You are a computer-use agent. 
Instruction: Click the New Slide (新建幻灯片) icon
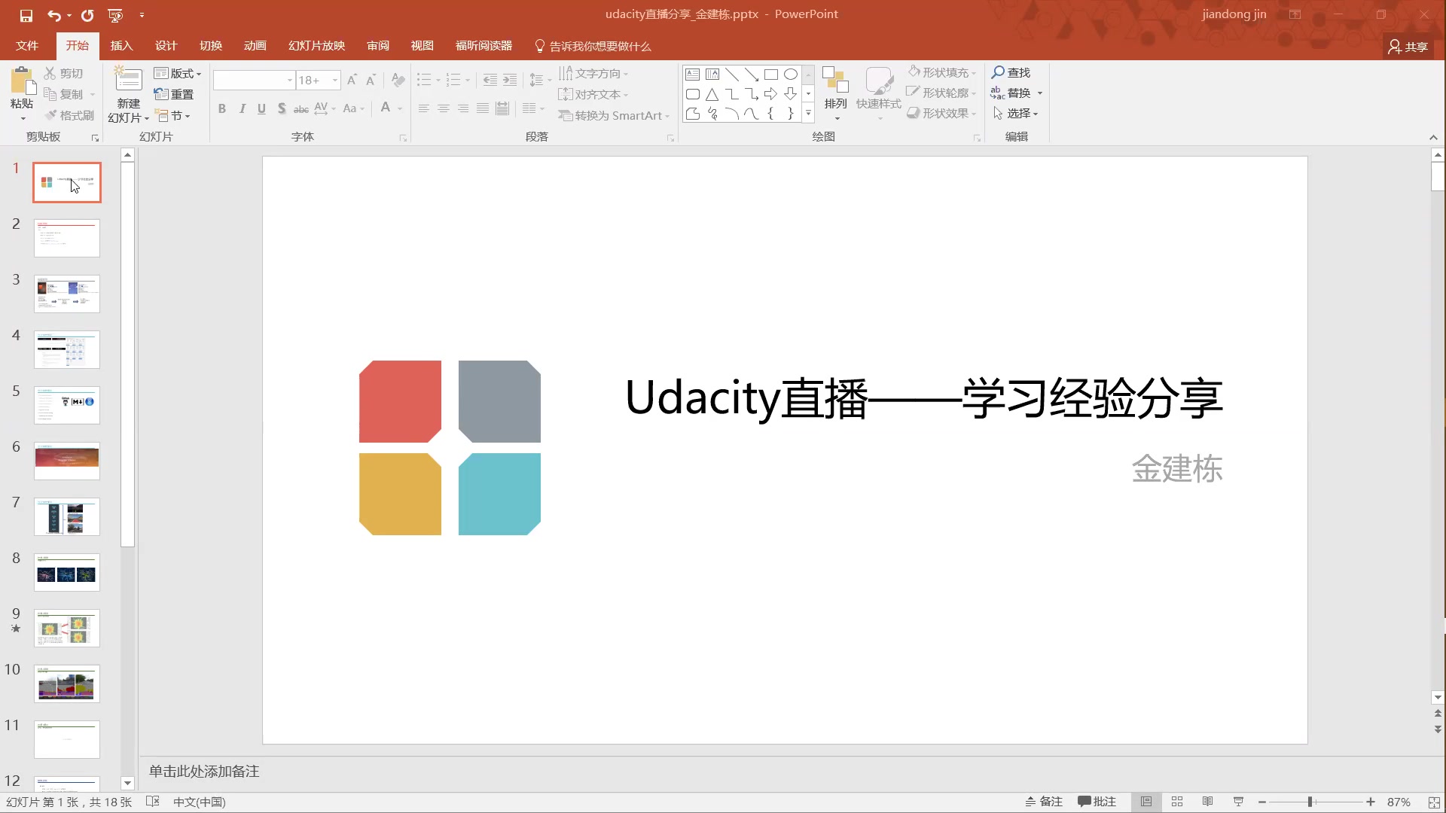(128, 80)
